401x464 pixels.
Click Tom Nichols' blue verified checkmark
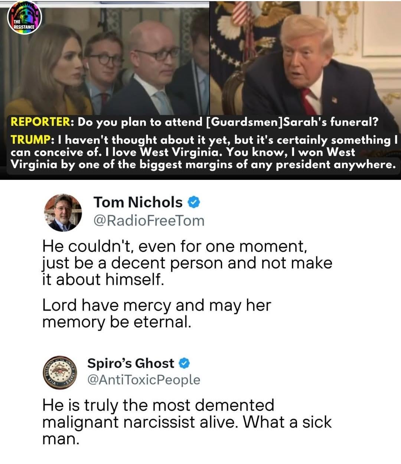tap(194, 202)
